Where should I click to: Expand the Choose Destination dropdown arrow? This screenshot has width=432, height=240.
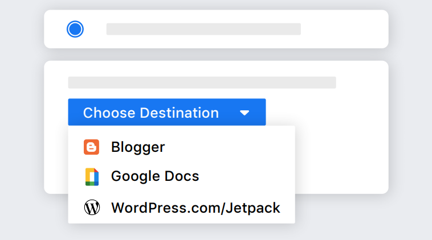click(244, 113)
